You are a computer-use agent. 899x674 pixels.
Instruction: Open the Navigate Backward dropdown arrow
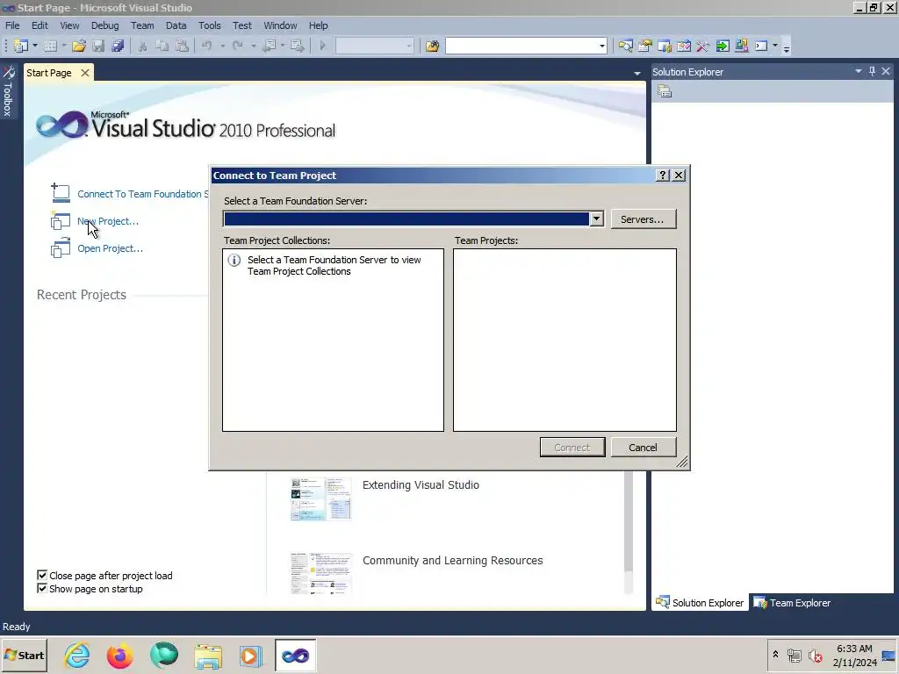point(283,46)
